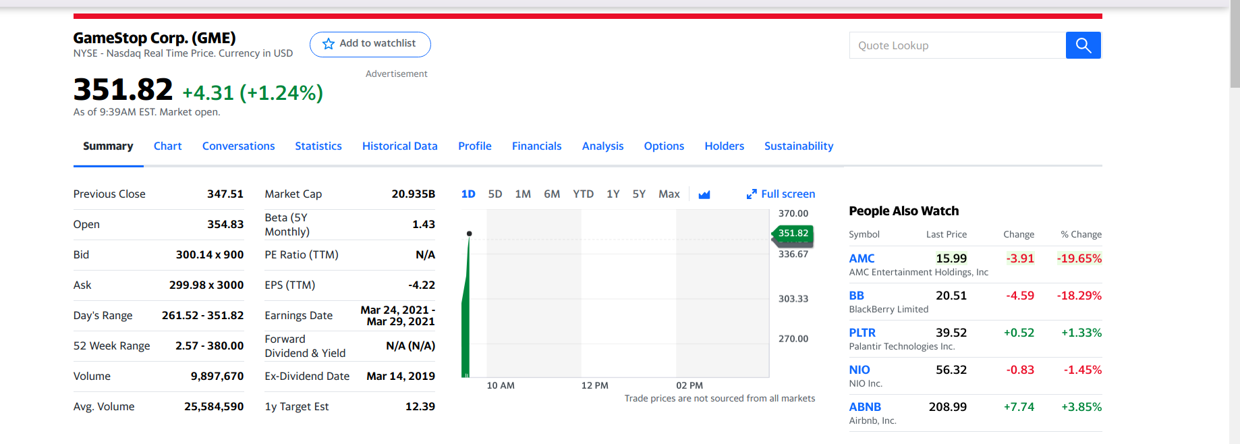Select the 1M chart range
This screenshot has width=1240, height=444.
(x=523, y=194)
